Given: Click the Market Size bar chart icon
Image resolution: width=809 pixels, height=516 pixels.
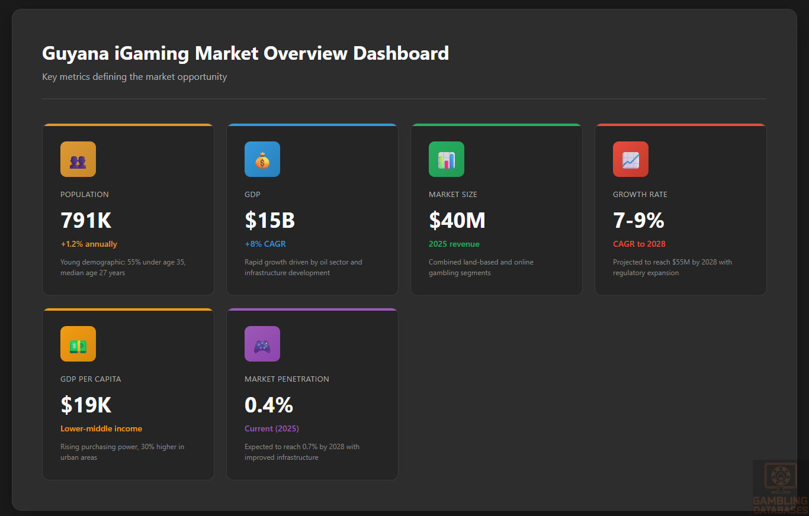Looking at the screenshot, I should 447,159.
